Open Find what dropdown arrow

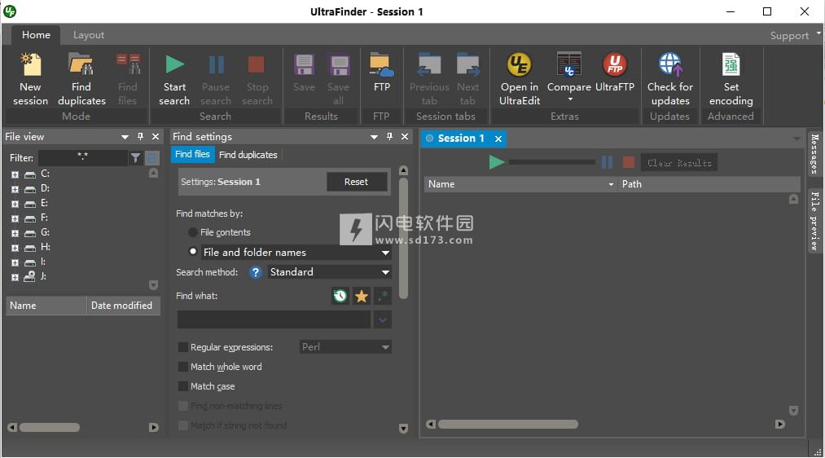(383, 319)
